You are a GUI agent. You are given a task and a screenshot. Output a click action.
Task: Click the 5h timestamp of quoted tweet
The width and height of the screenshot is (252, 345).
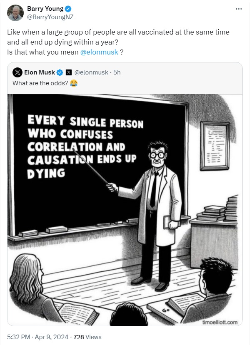[x=117, y=72]
